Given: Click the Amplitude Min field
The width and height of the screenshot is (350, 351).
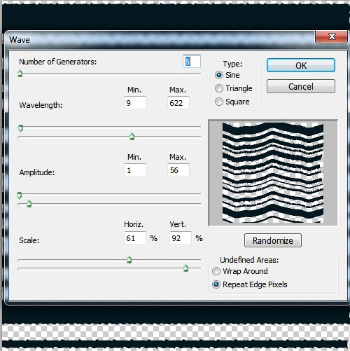Looking at the screenshot, I should (x=135, y=170).
